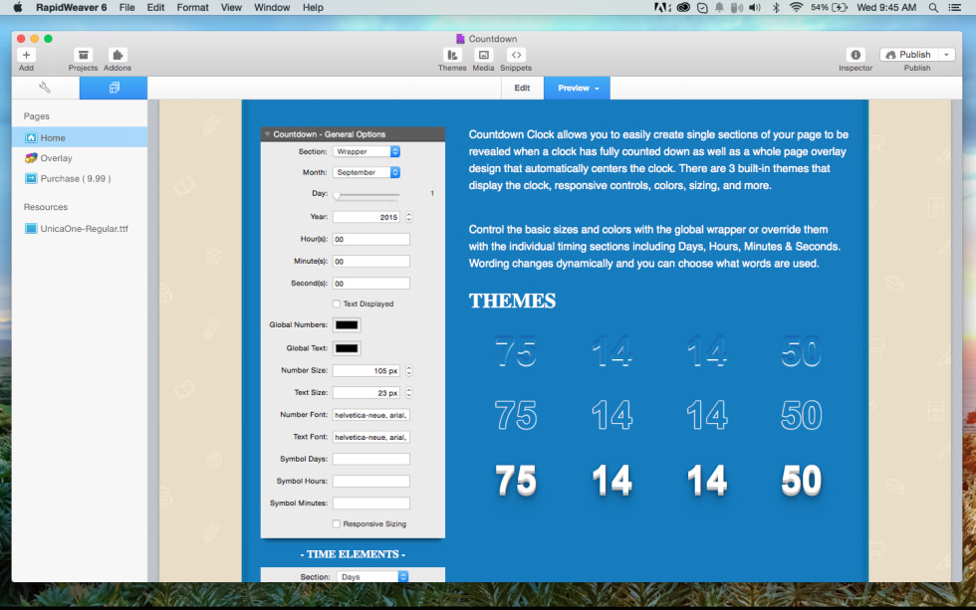Open Spotlight search in menu bar
Viewport: 976px width, 610px height.
click(x=933, y=7)
